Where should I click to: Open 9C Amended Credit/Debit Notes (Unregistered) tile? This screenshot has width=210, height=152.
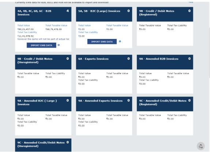click(x=43, y=145)
